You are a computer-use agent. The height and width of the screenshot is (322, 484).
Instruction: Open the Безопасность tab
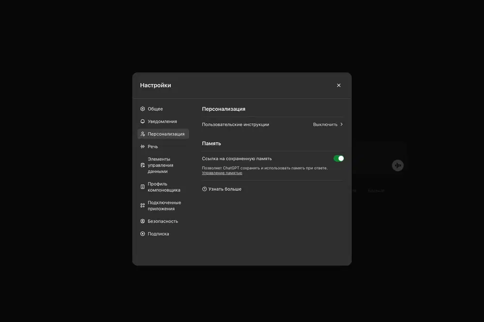163,221
